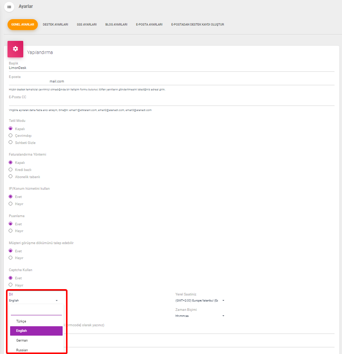This screenshot has width=342, height=354.
Task: Select Abonelik tabanlı billing method
Action: pyautogui.click(x=10, y=177)
